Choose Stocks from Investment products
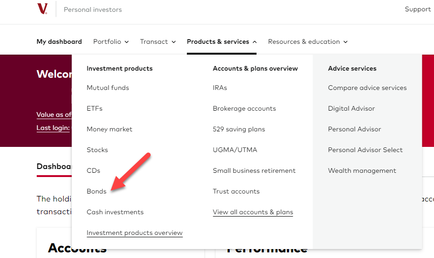This screenshot has height=258, width=434. (97, 150)
